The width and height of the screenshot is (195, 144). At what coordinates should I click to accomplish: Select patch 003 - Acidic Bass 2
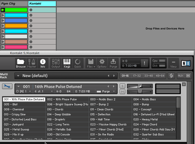coord(110,99)
